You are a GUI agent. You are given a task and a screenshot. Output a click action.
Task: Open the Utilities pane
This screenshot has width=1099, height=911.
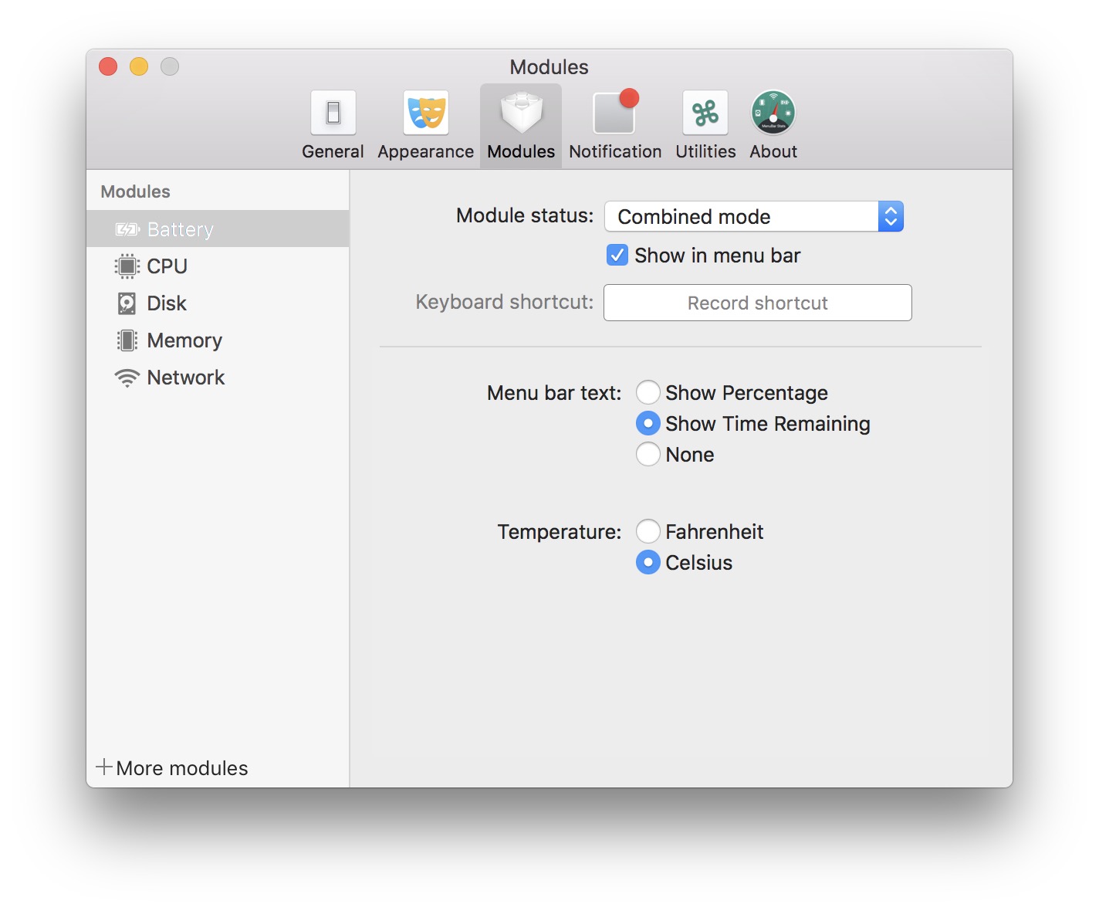[x=704, y=124]
